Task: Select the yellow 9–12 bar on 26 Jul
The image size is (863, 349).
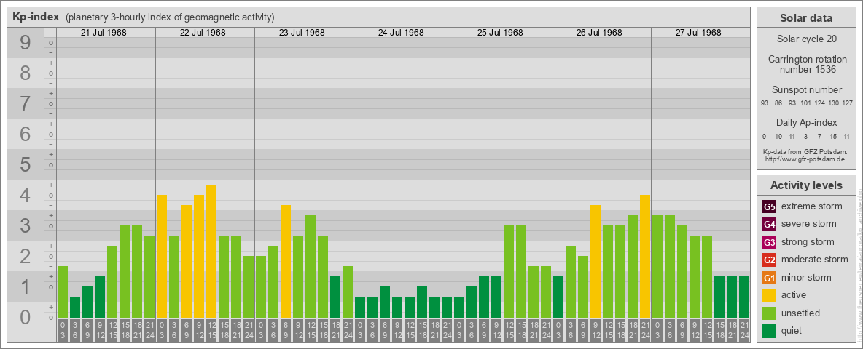Action: (595, 261)
